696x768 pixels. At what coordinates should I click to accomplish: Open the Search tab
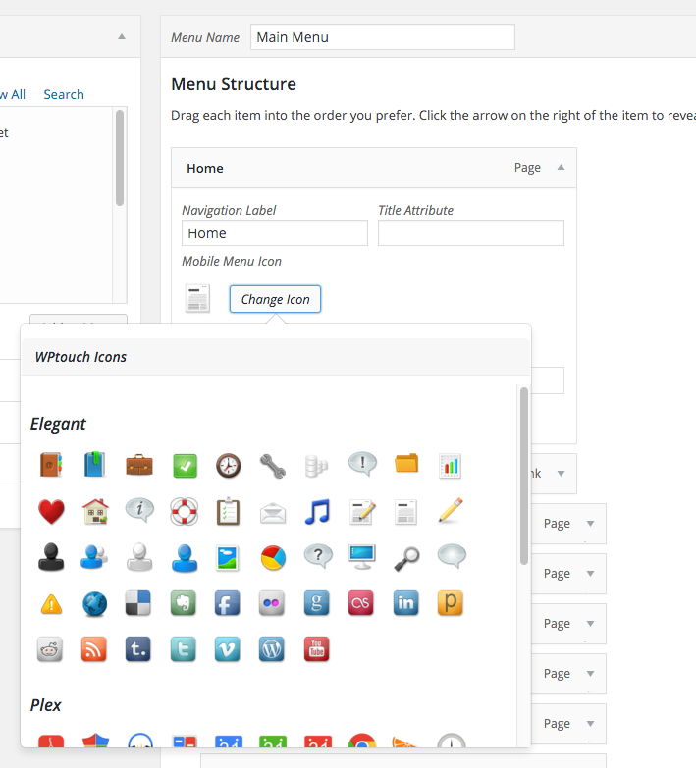(64, 94)
